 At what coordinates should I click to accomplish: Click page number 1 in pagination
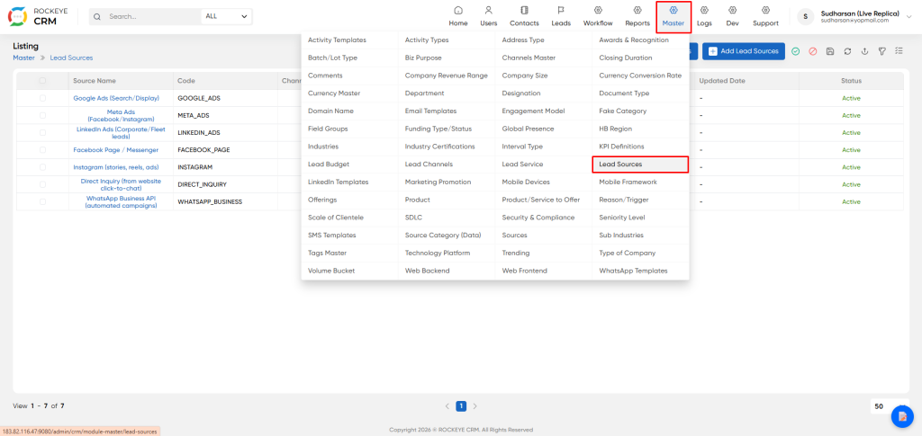point(461,406)
